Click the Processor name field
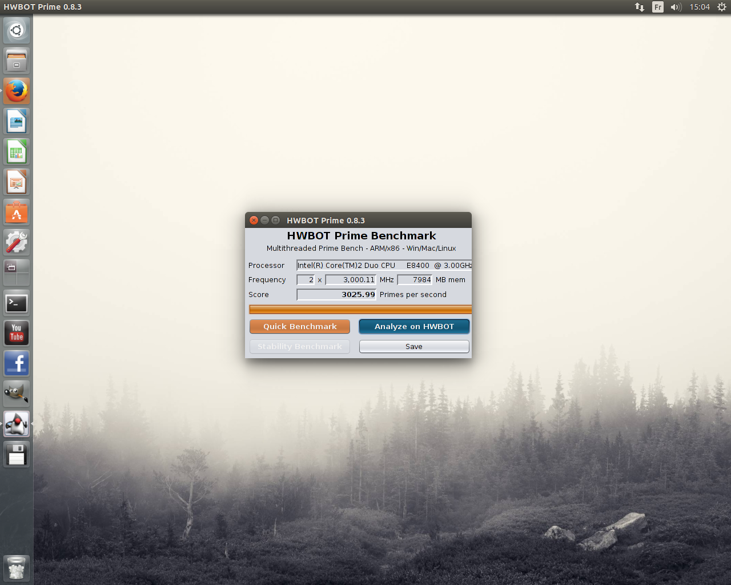Viewport: 731px width, 585px height. [384, 265]
